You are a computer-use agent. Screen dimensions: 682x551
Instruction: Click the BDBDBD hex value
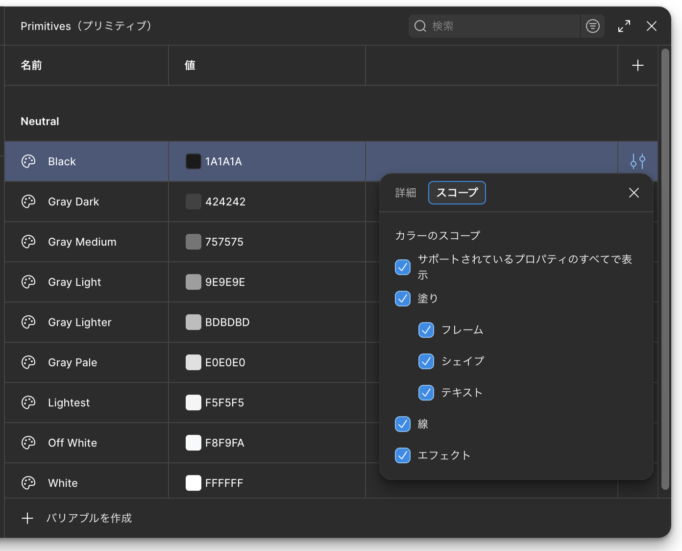click(x=227, y=322)
